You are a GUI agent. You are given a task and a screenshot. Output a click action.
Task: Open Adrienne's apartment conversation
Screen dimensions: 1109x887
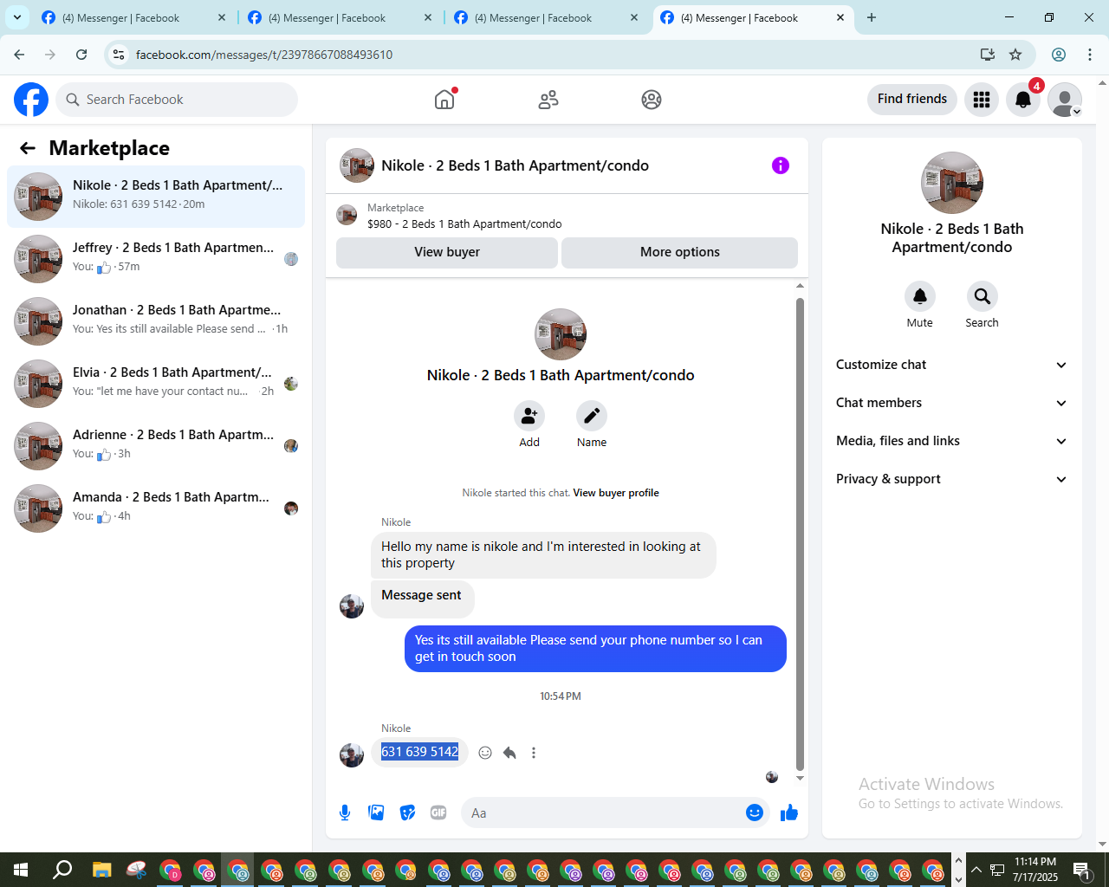156,446
